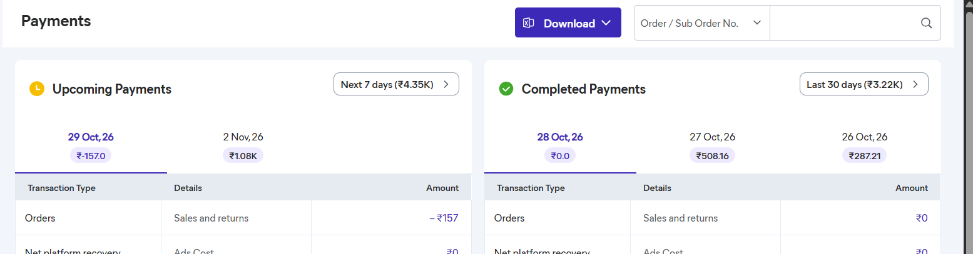973x254 pixels.
Task: Select the 26 Oct, 26 completed tab
Action: tap(864, 147)
